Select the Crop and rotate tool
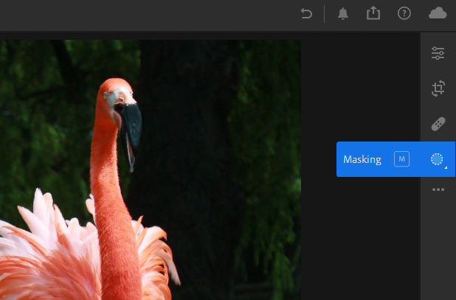The image size is (456, 300). coord(438,88)
